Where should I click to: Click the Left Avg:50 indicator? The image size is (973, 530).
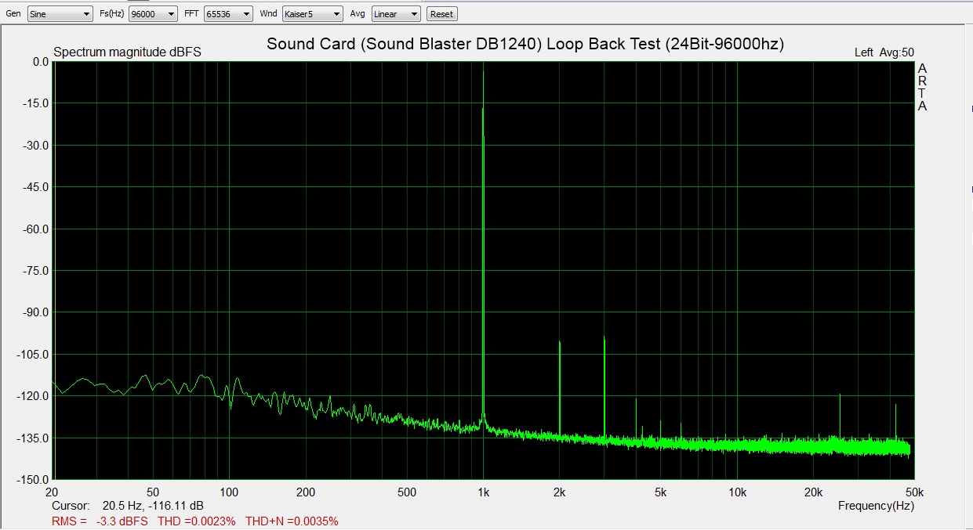pyautogui.click(x=884, y=52)
